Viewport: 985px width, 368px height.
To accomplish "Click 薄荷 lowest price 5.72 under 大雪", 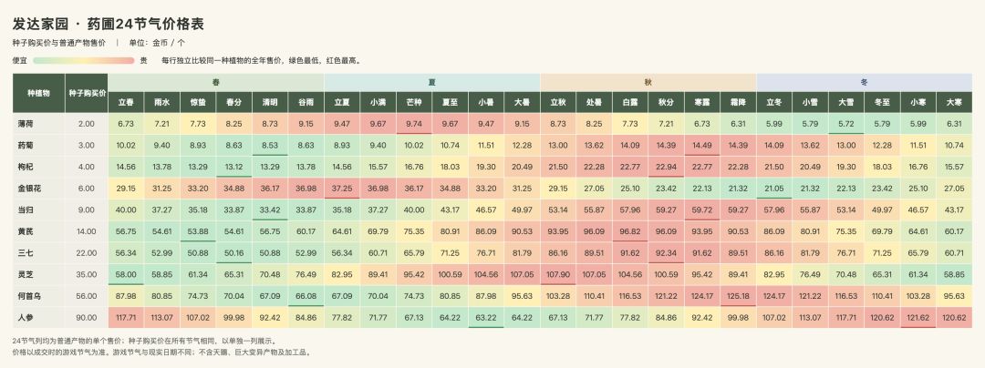I will (x=846, y=124).
